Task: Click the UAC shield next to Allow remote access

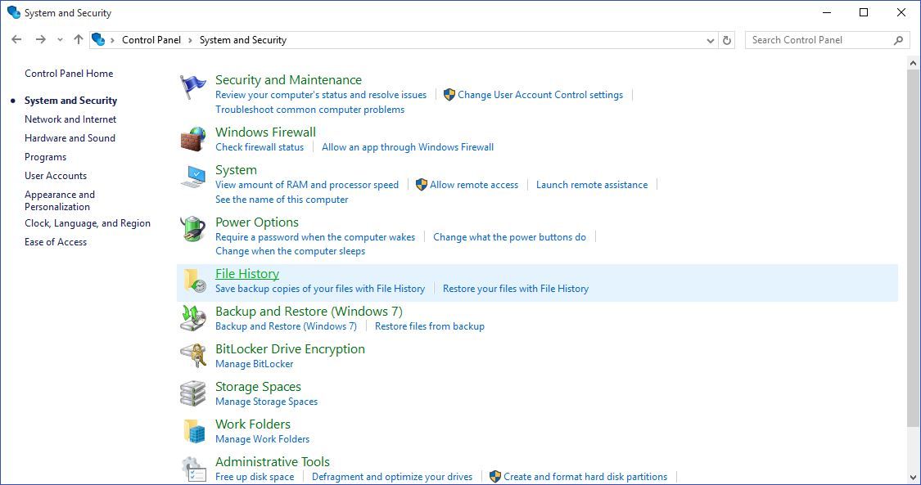Action: pyautogui.click(x=421, y=184)
